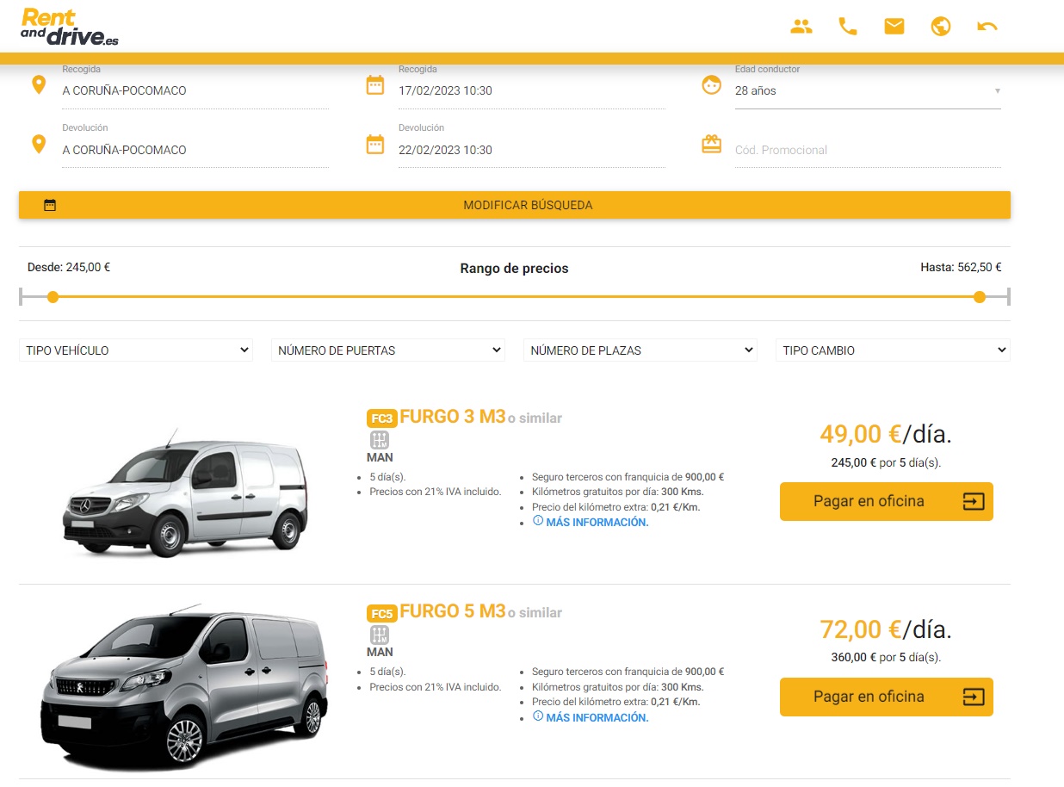Image resolution: width=1064 pixels, height=787 pixels.
Task: Click the minimum price slider handle
Action: (x=53, y=297)
